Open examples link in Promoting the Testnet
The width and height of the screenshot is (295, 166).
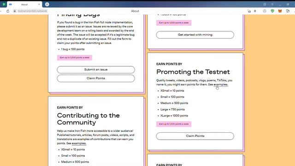coord(221,84)
